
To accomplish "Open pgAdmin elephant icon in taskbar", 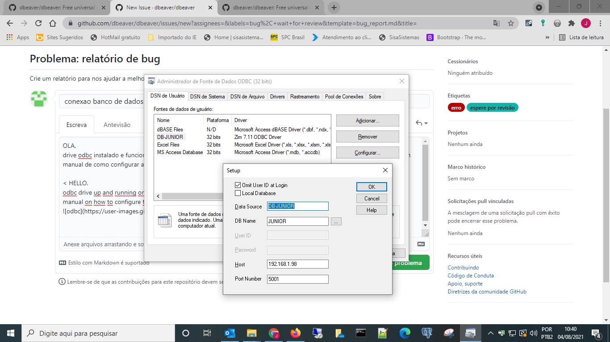I will 426,333.
